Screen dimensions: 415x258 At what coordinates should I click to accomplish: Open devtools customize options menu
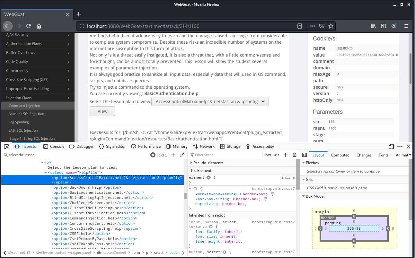tap(400, 147)
